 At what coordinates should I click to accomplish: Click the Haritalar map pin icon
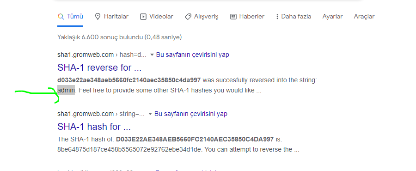[x=98, y=17]
